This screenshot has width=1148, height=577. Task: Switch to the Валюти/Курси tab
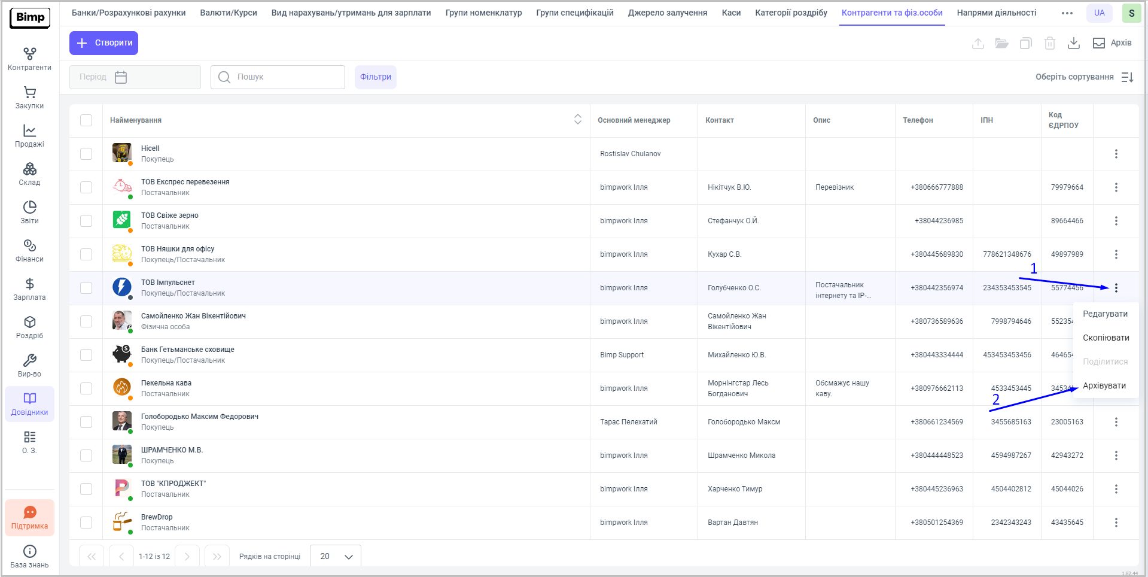click(229, 13)
